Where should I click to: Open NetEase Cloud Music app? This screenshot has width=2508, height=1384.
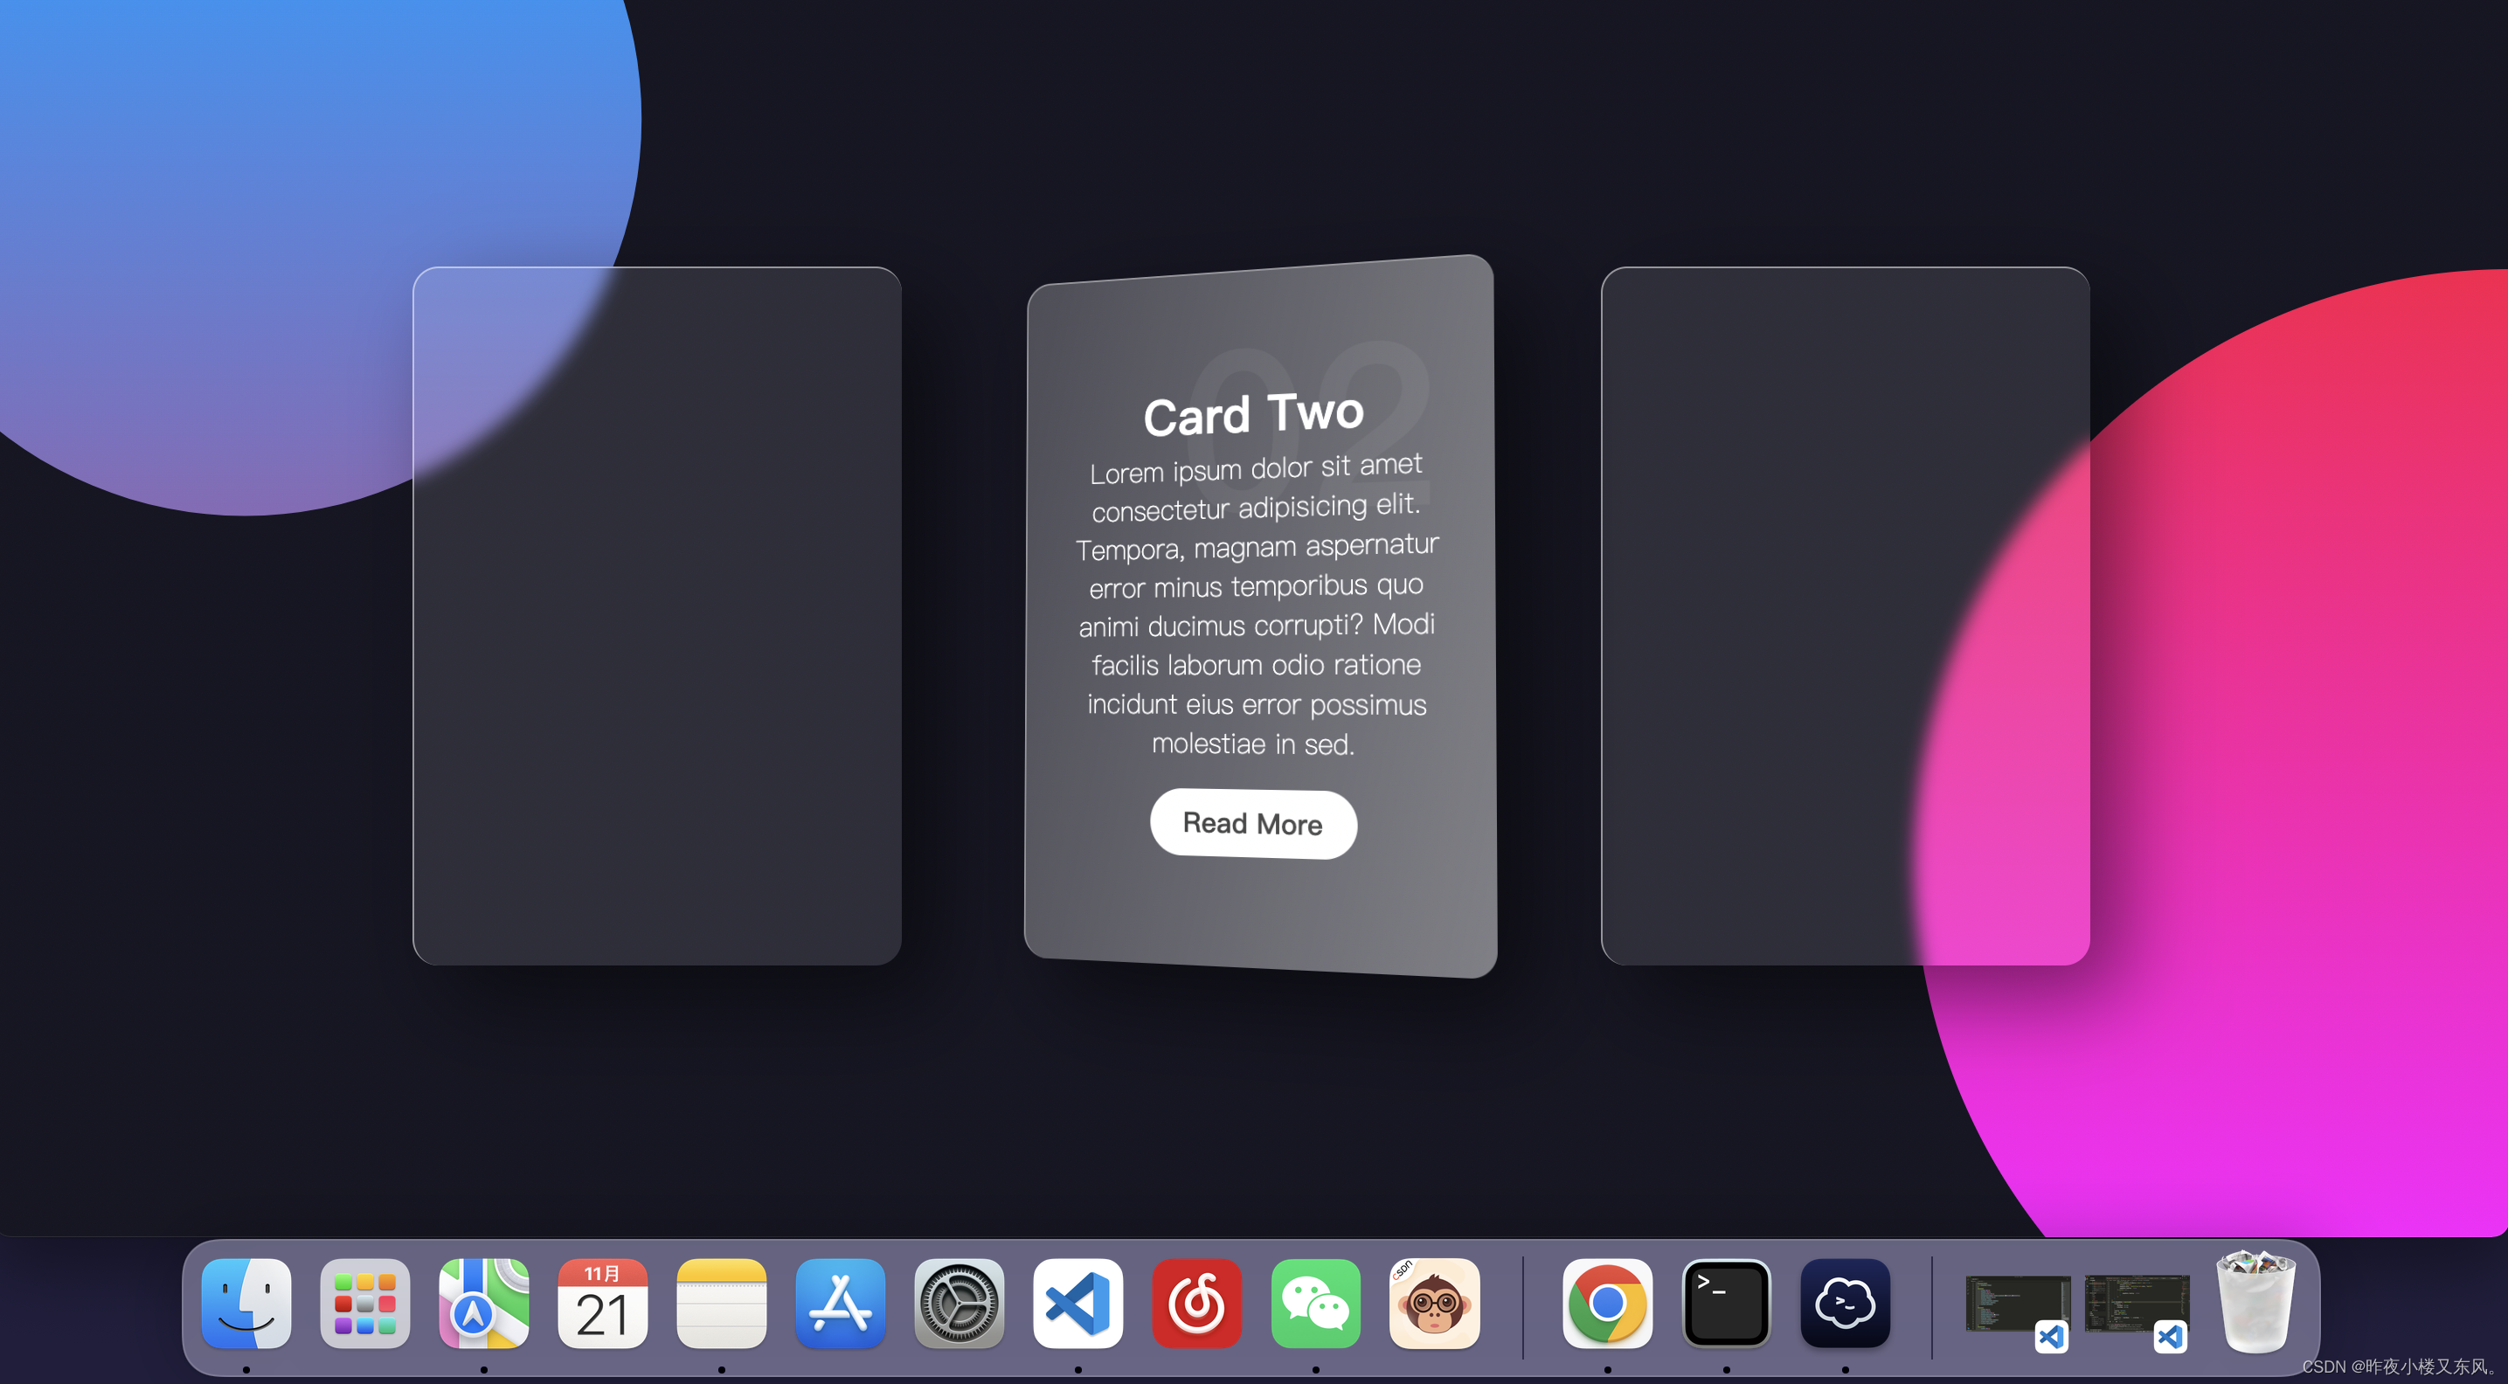[x=1196, y=1304]
